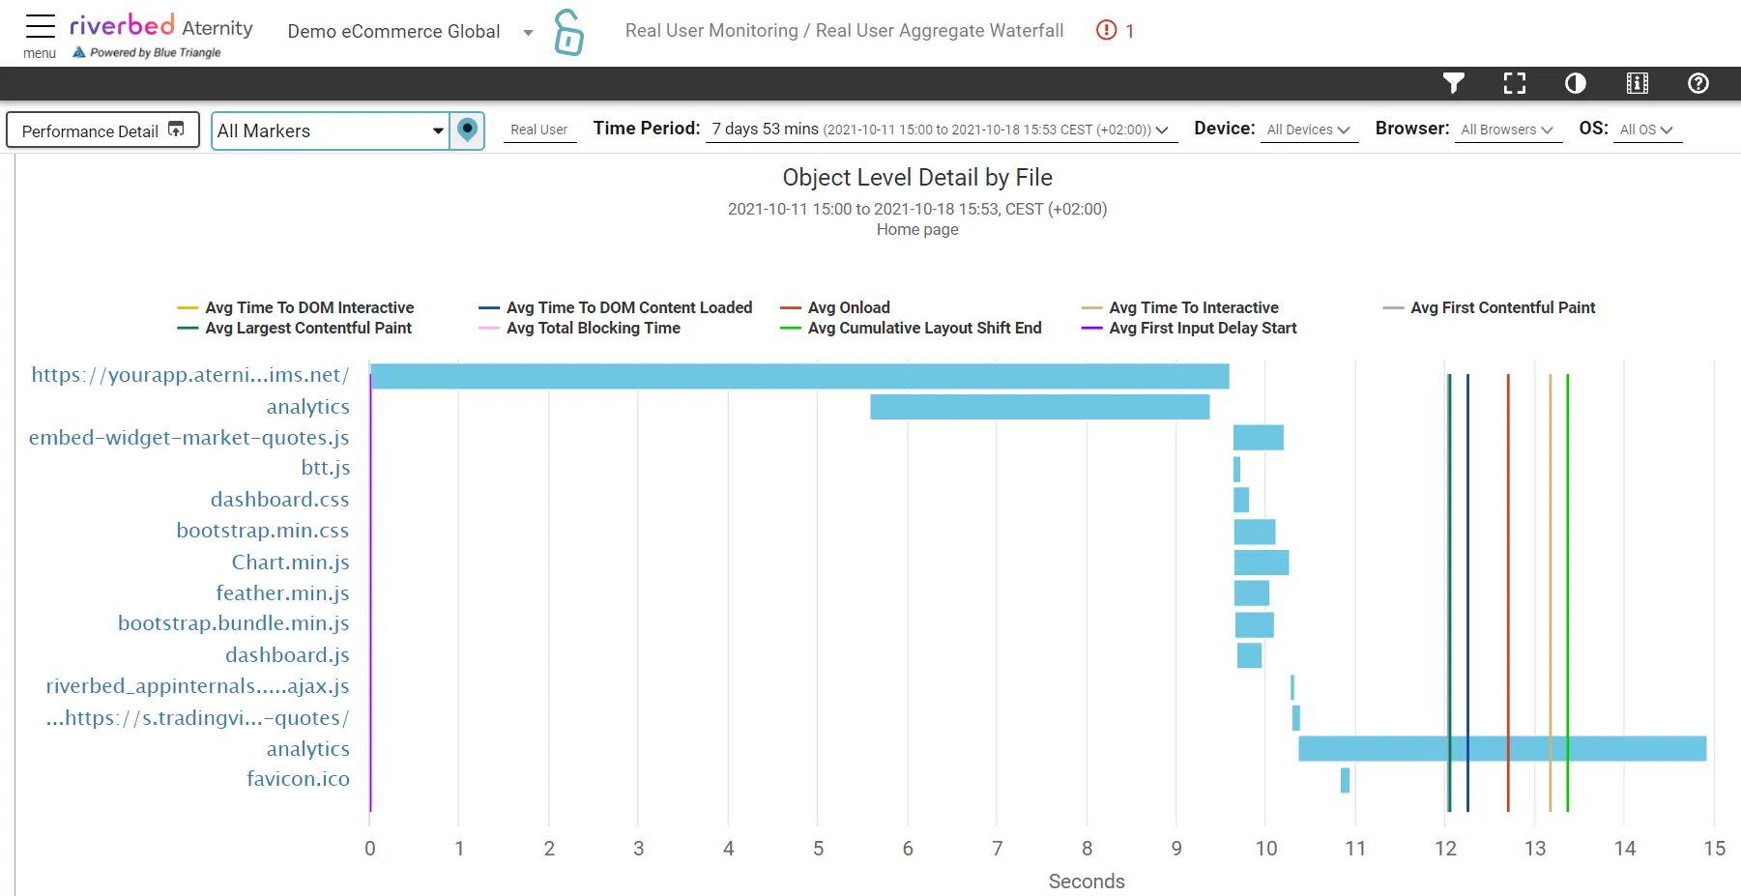Open the All Markers dropdown
Screen dimensions: 1741x896
coord(331,131)
